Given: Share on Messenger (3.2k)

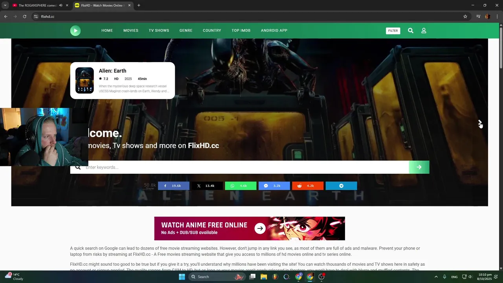Looking at the screenshot, I should [x=274, y=186].
